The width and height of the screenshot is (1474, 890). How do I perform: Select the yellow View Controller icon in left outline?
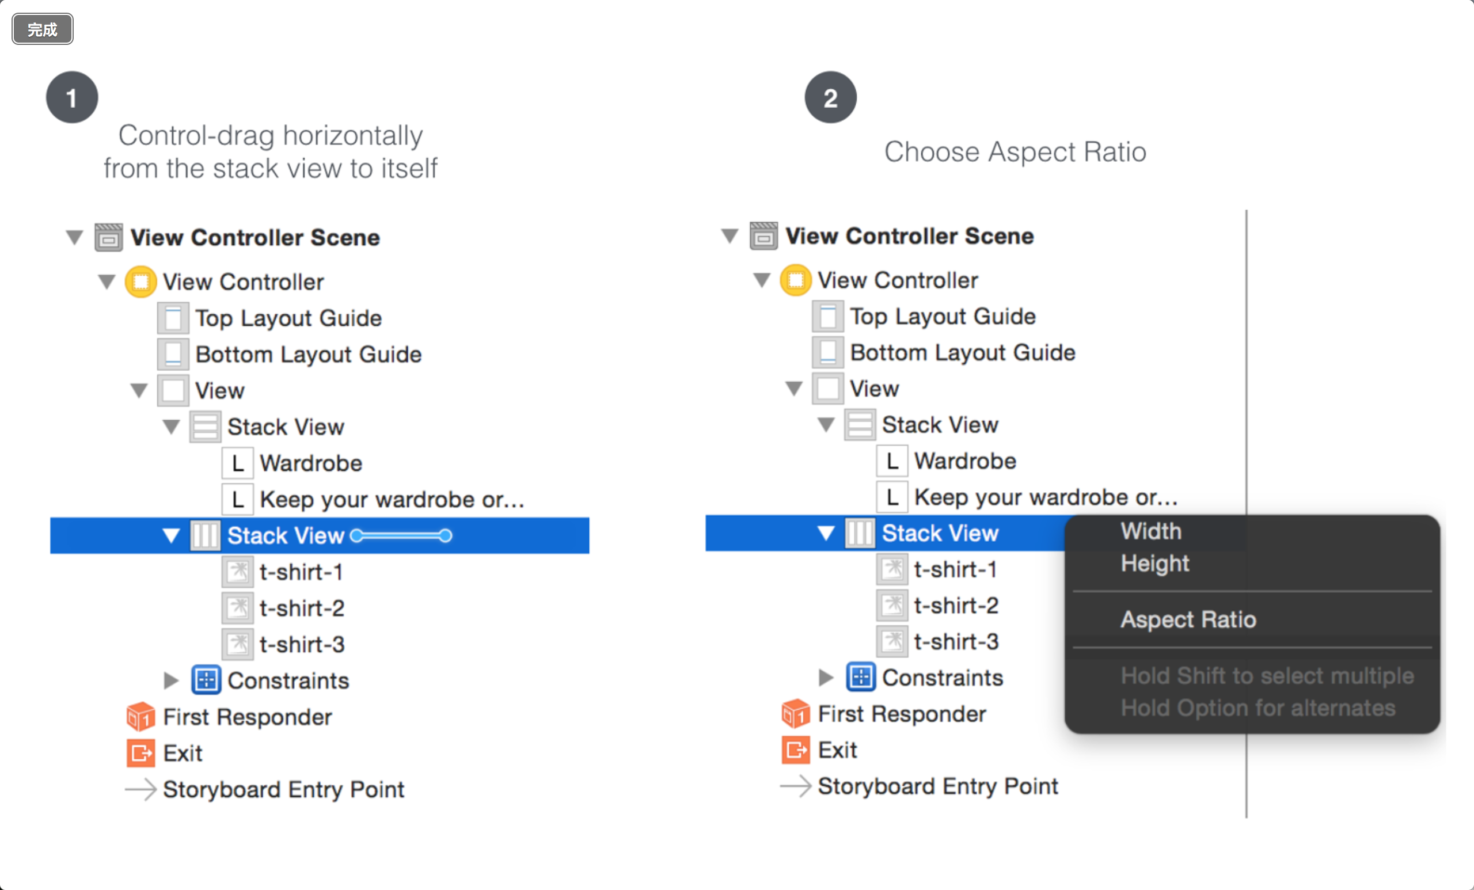pos(140,282)
